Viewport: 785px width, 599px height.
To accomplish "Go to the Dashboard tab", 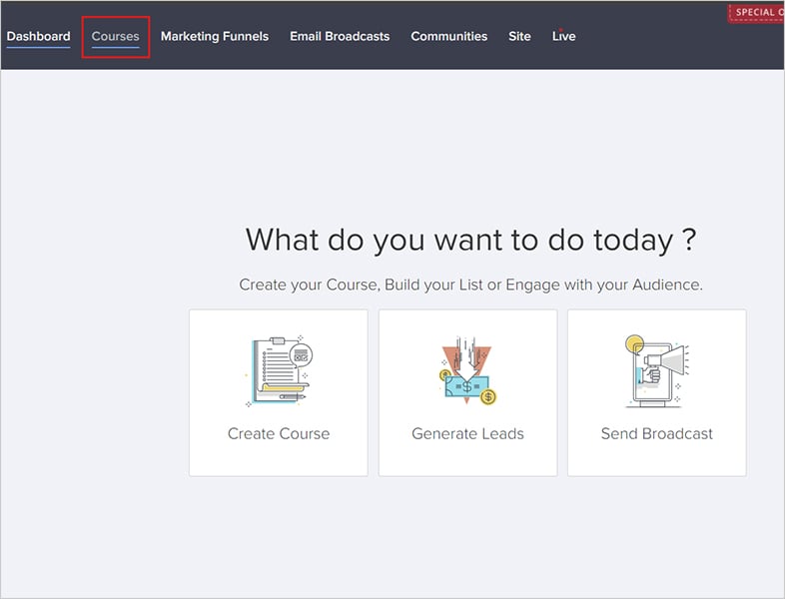I will [x=38, y=37].
